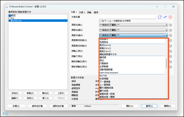184x117 pixels.
Task: Open gear settings for 滑鼠中鍵(M)
Action: coord(170,35)
